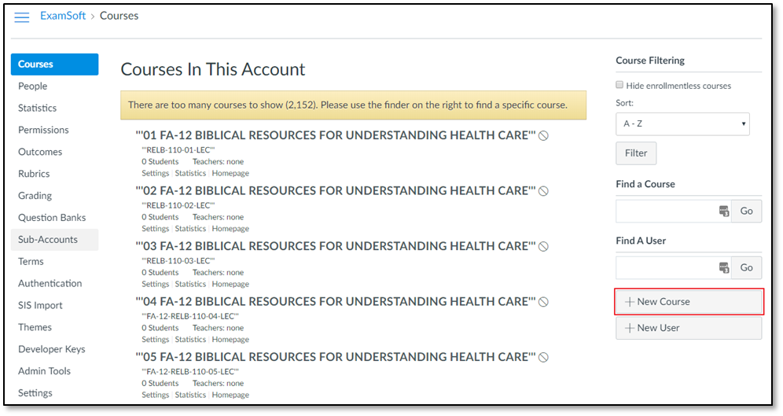The image size is (783, 416).
Task: Open Settings link for '01 FA-12 course
Action: [x=155, y=173]
